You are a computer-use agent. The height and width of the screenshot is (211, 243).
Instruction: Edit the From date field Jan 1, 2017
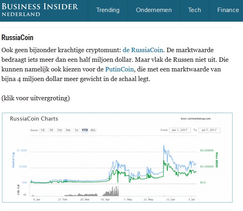tap(180, 130)
